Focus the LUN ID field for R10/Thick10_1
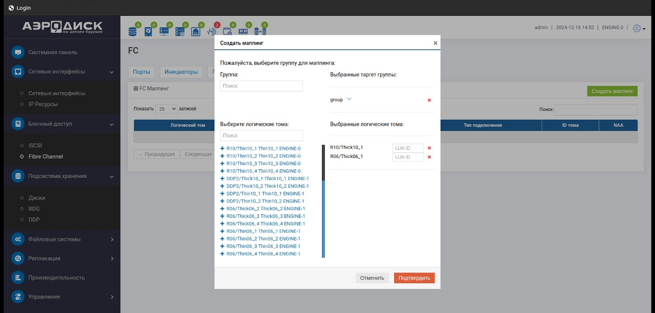This screenshot has height=313, width=655. tap(408, 148)
